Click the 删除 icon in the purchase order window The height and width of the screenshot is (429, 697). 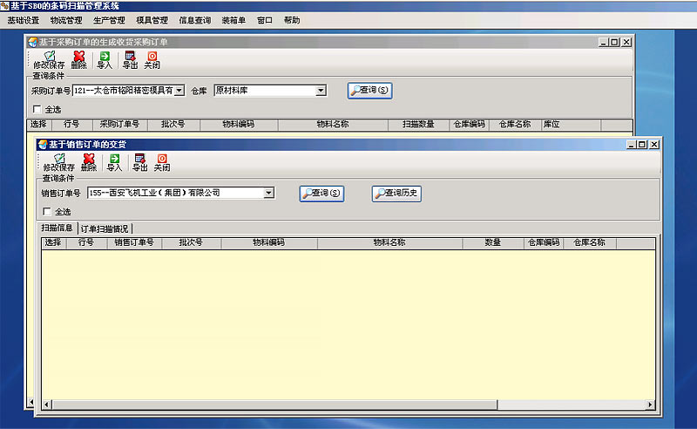tap(78, 59)
